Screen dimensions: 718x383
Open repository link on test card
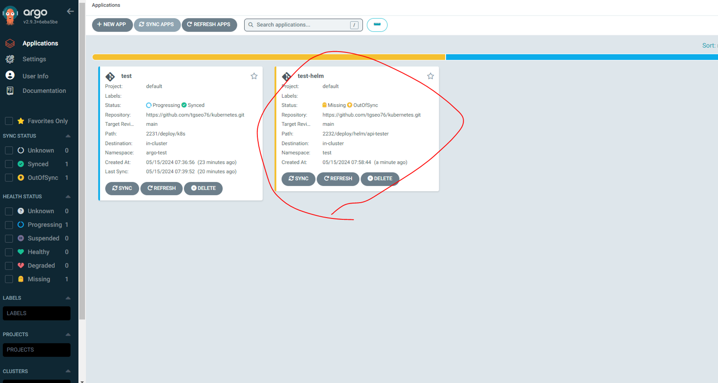point(195,115)
